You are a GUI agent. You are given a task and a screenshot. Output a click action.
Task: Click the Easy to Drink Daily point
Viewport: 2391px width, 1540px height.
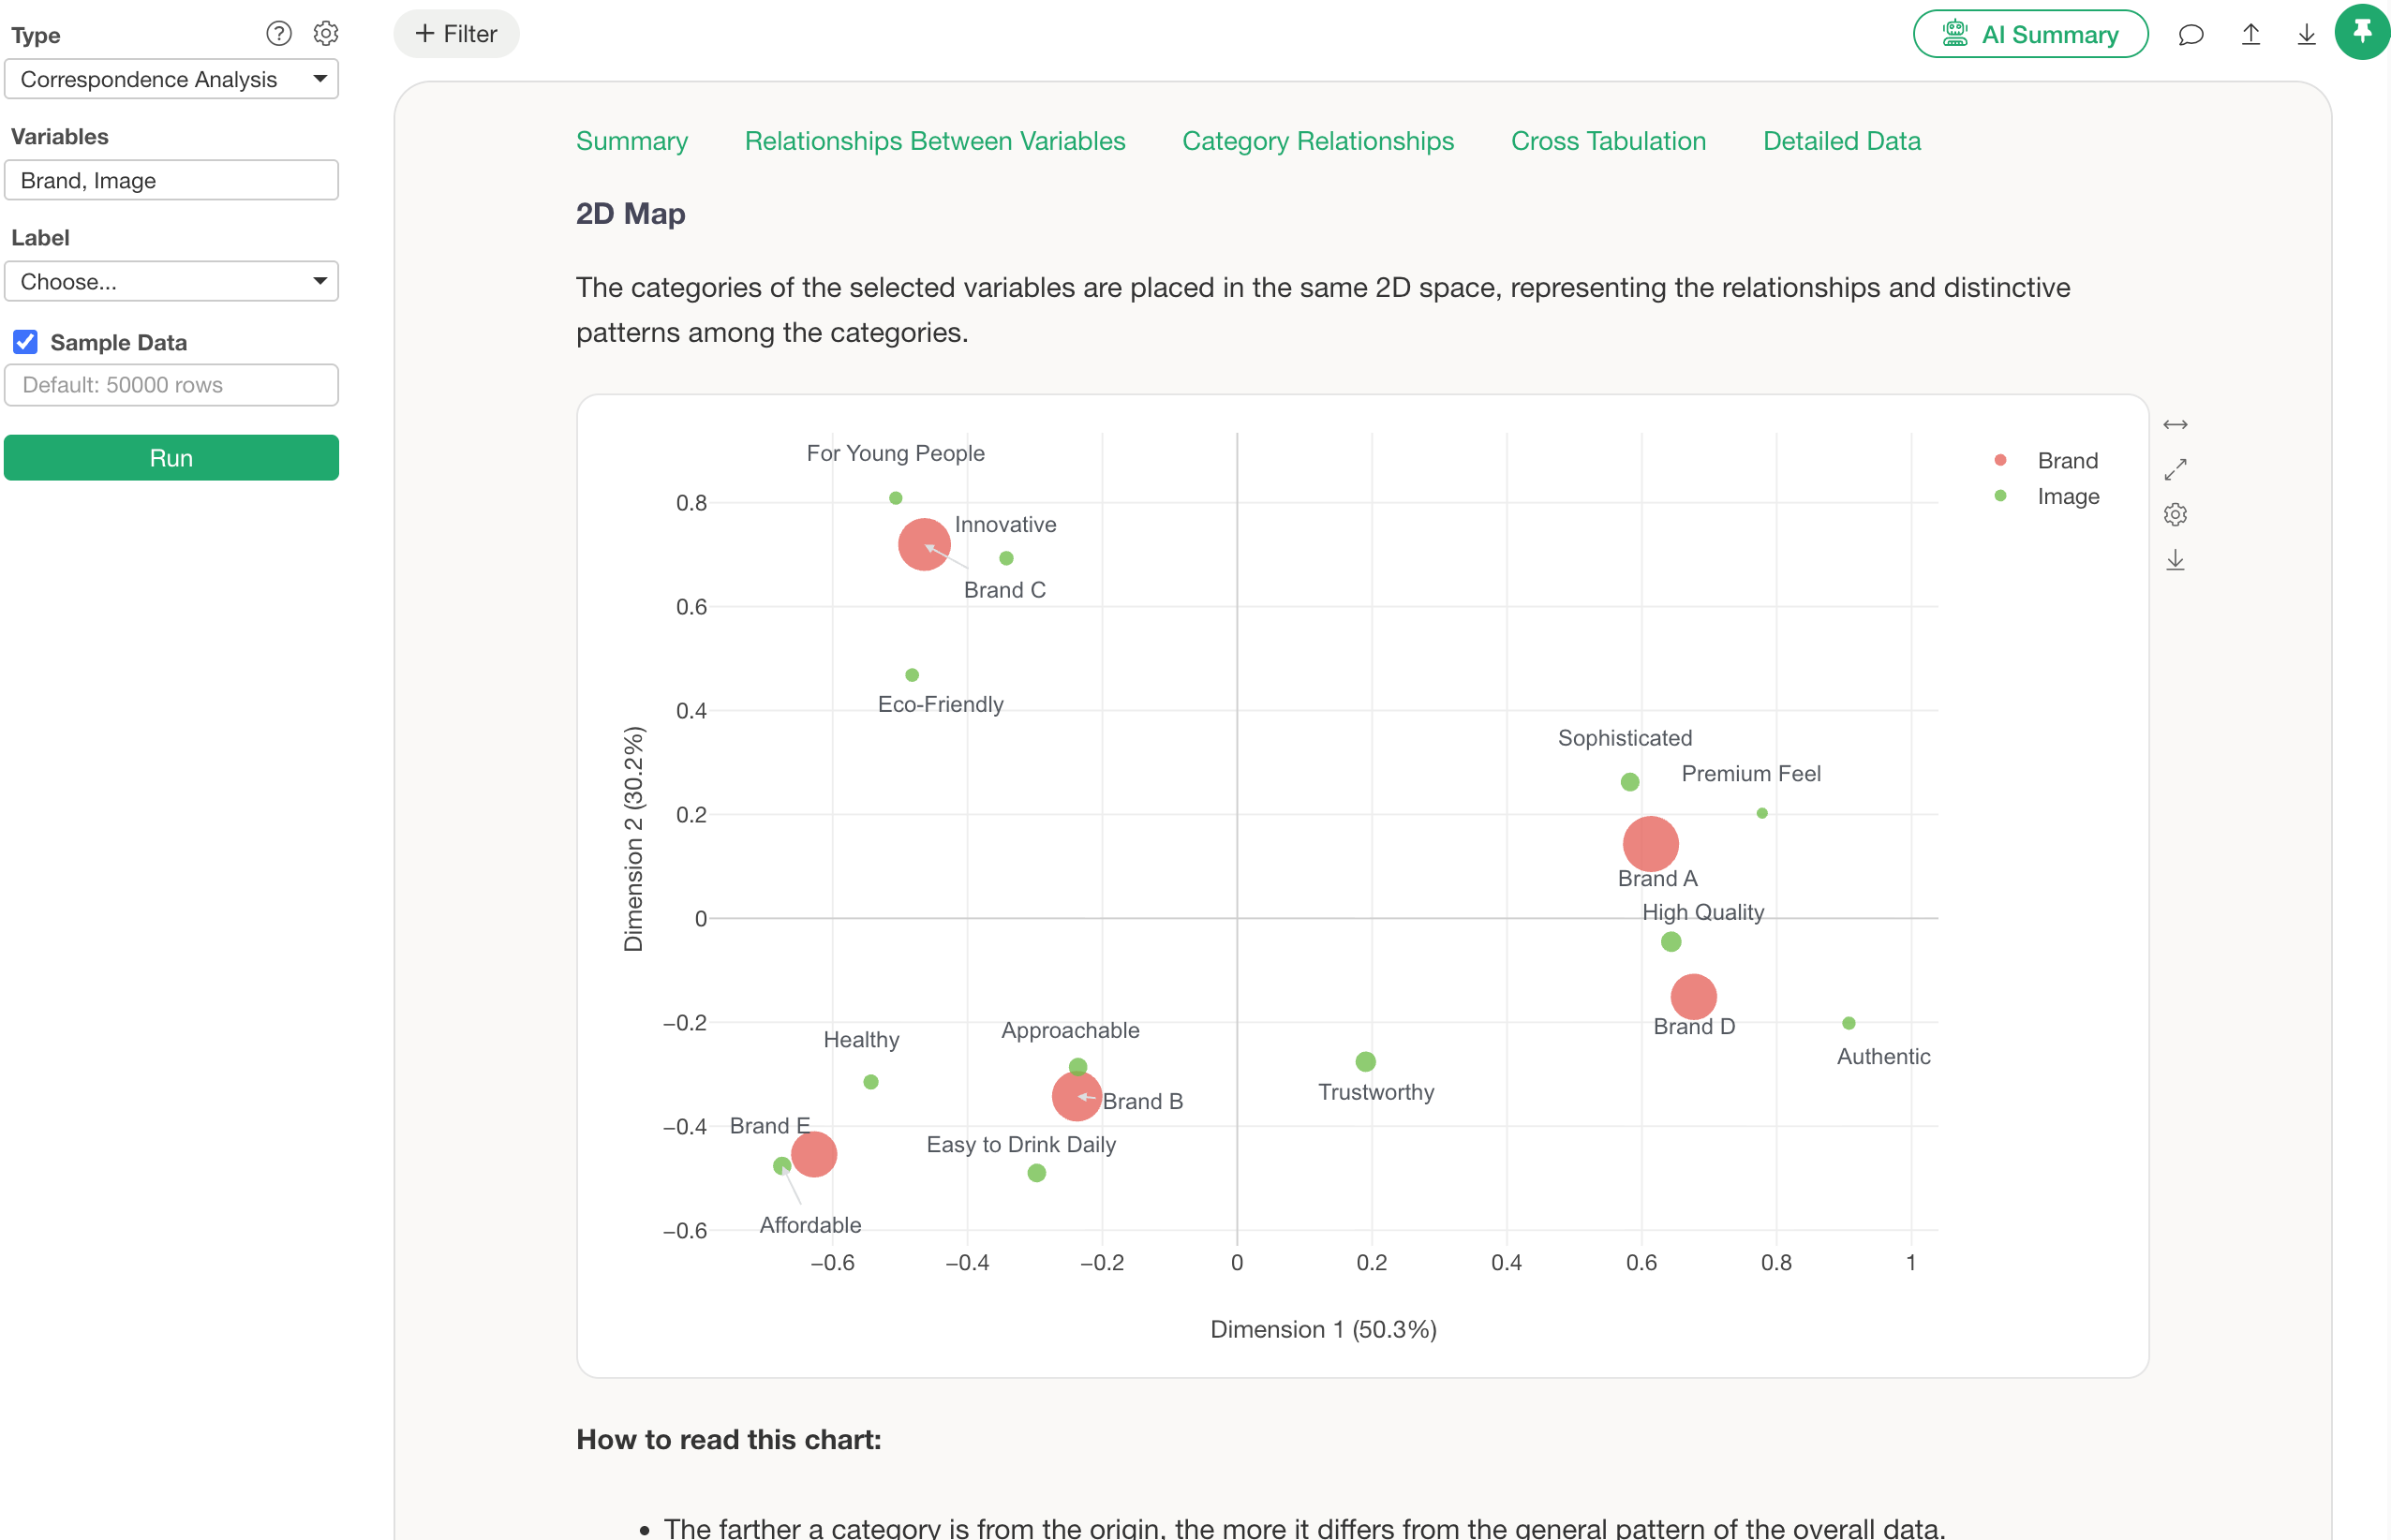pos(1037,1173)
